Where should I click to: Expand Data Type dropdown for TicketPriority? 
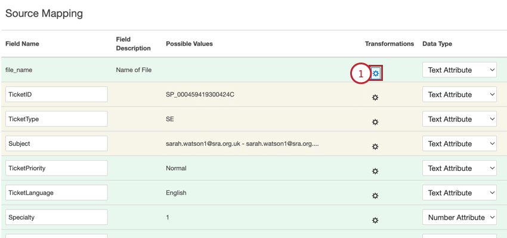pyautogui.click(x=459, y=168)
